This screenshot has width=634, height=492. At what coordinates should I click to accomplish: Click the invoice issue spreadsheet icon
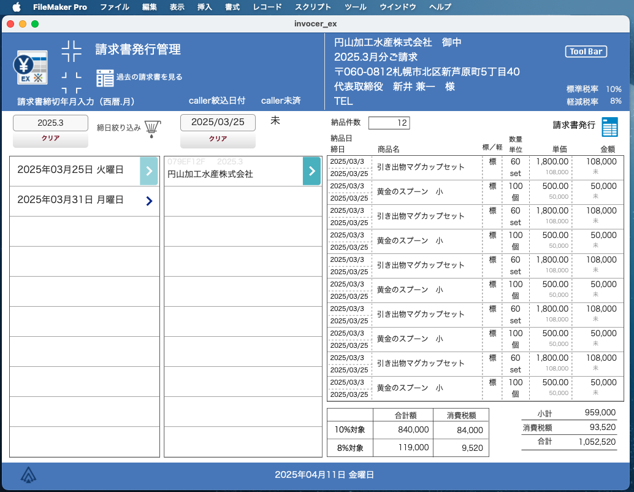pyautogui.click(x=609, y=126)
